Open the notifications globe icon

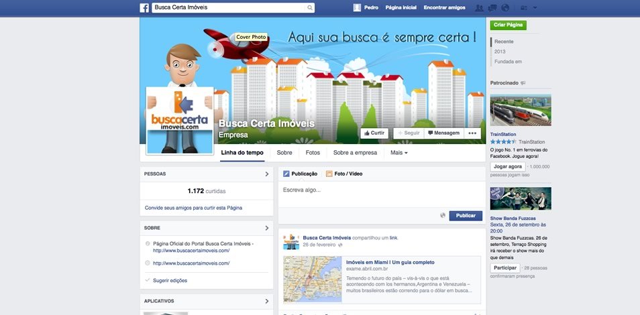pos(505,8)
